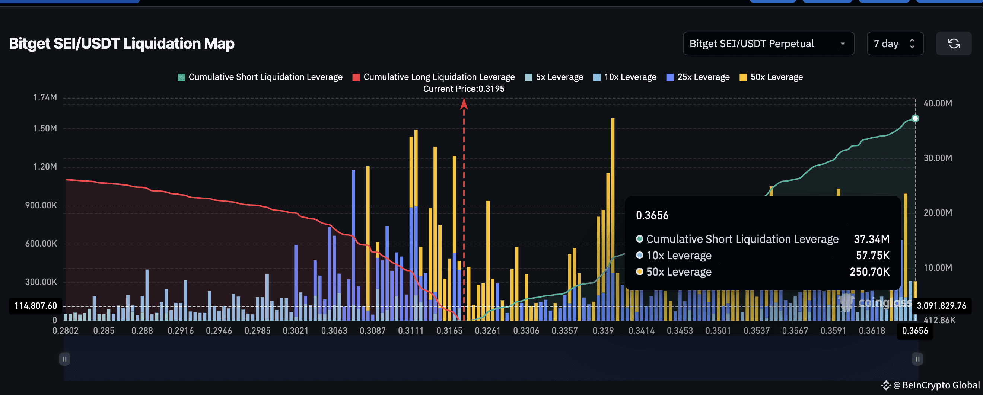Image resolution: width=983 pixels, height=395 pixels.
Task: Click the @BeInCrypto Global credit text
Action: click(936, 385)
